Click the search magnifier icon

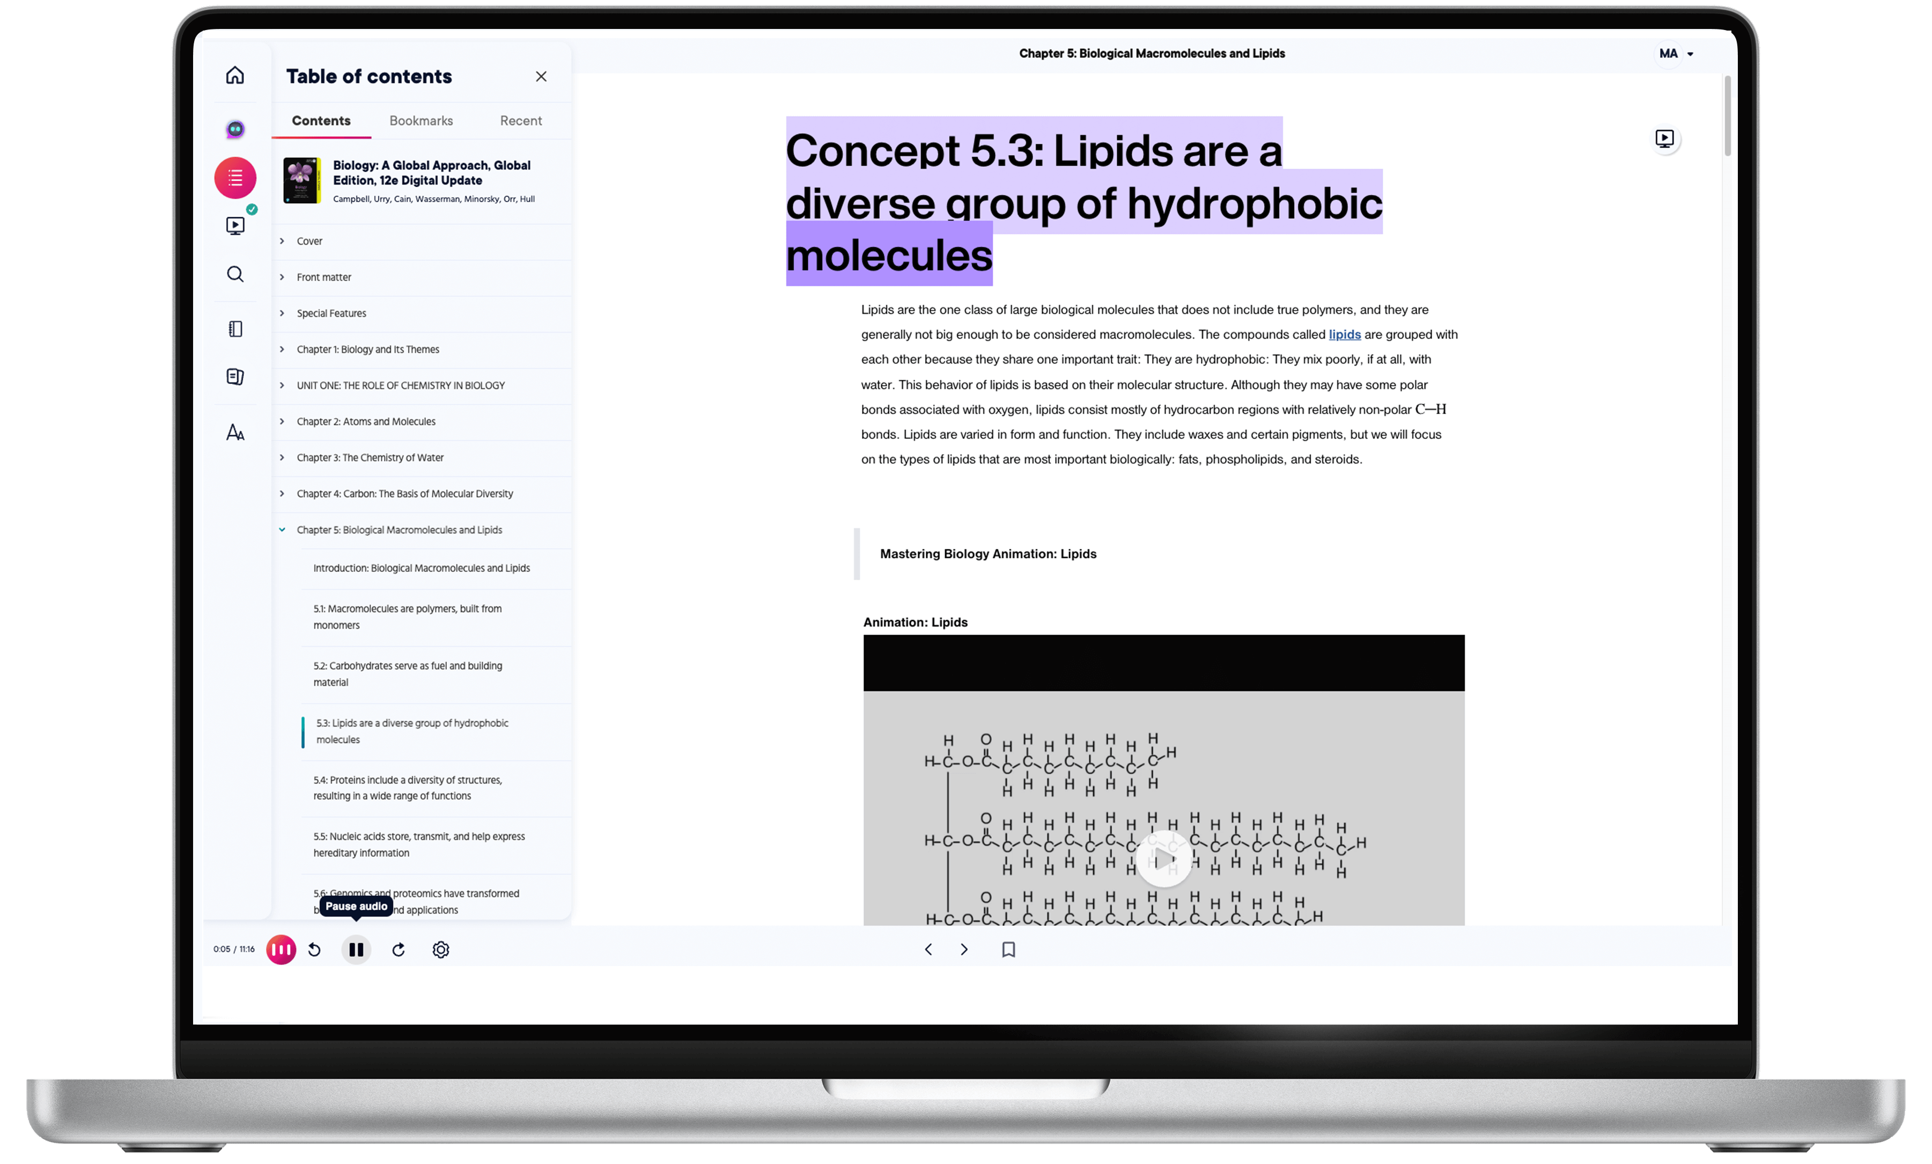(x=235, y=274)
